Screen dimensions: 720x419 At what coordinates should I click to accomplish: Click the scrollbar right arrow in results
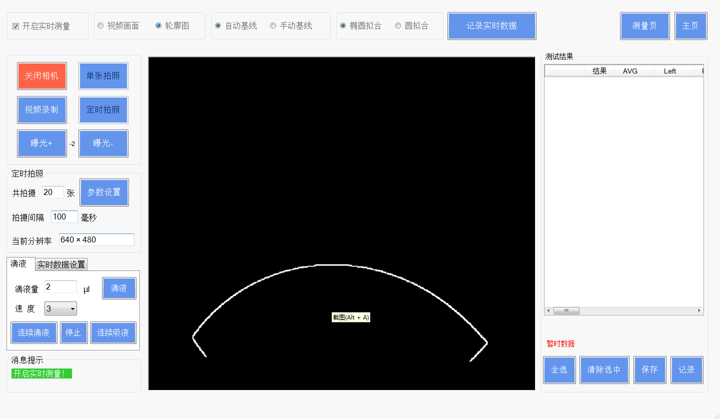click(699, 310)
